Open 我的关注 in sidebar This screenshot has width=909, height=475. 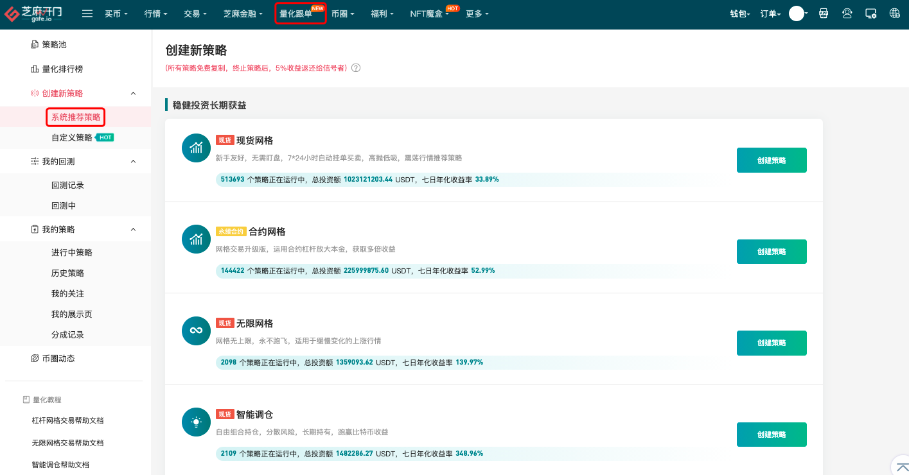(x=67, y=293)
